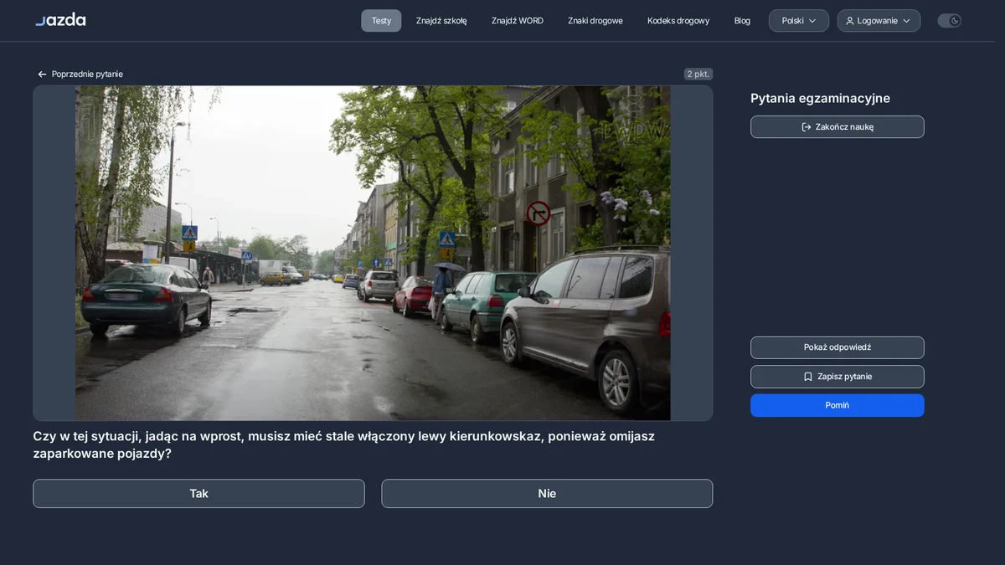Click Pokaż odpowiedź button

pyautogui.click(x=837, y=347)
